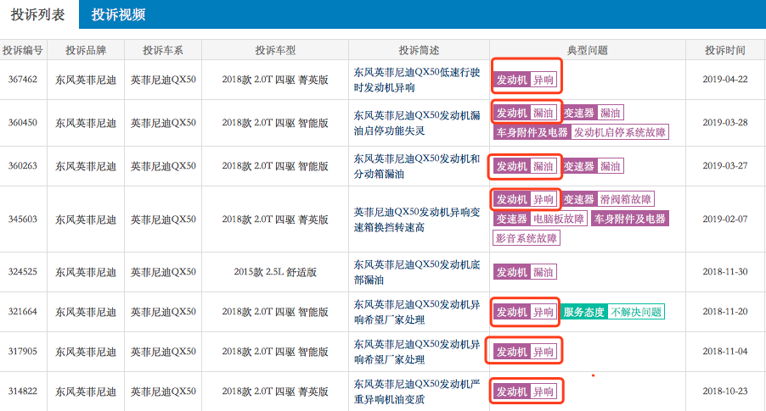Select date 2018-10-23
Screen dimensions: 766x411
click(725, 392)
